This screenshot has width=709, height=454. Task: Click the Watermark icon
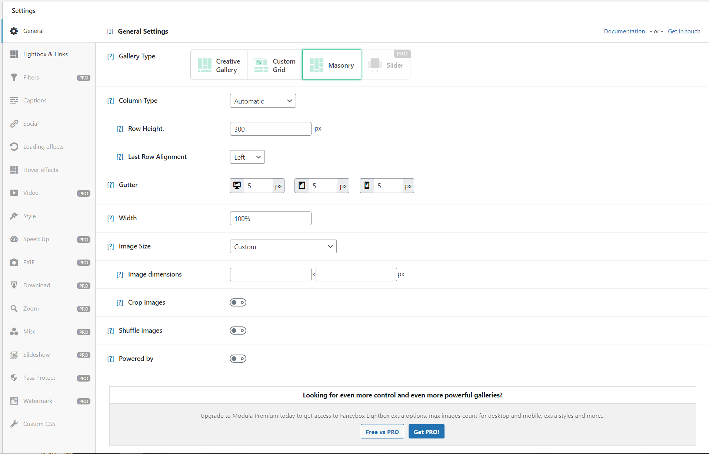tap(14, 401)
